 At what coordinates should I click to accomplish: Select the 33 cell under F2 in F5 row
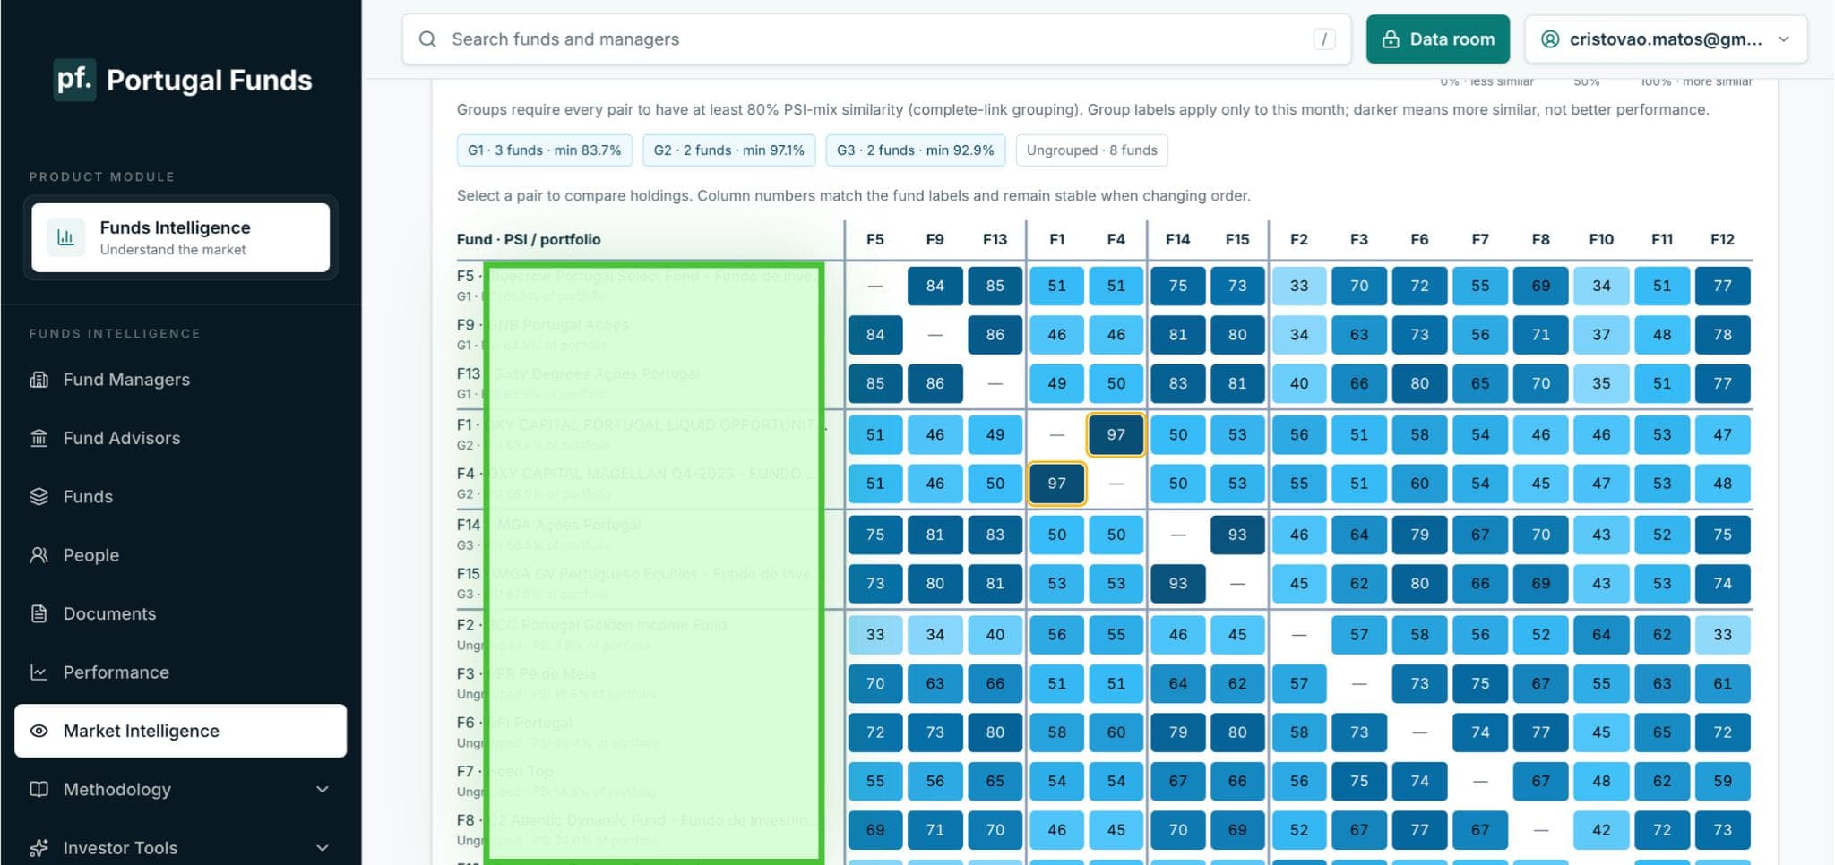[1299, 286]
